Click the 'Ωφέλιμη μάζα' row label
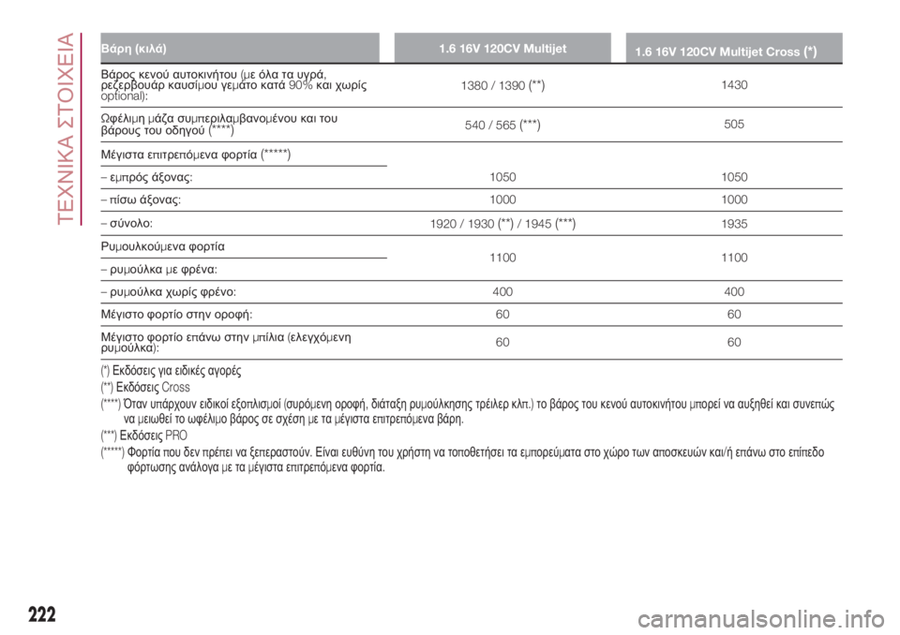The width and height of the screenshot is (900, 635). point(219,125)
